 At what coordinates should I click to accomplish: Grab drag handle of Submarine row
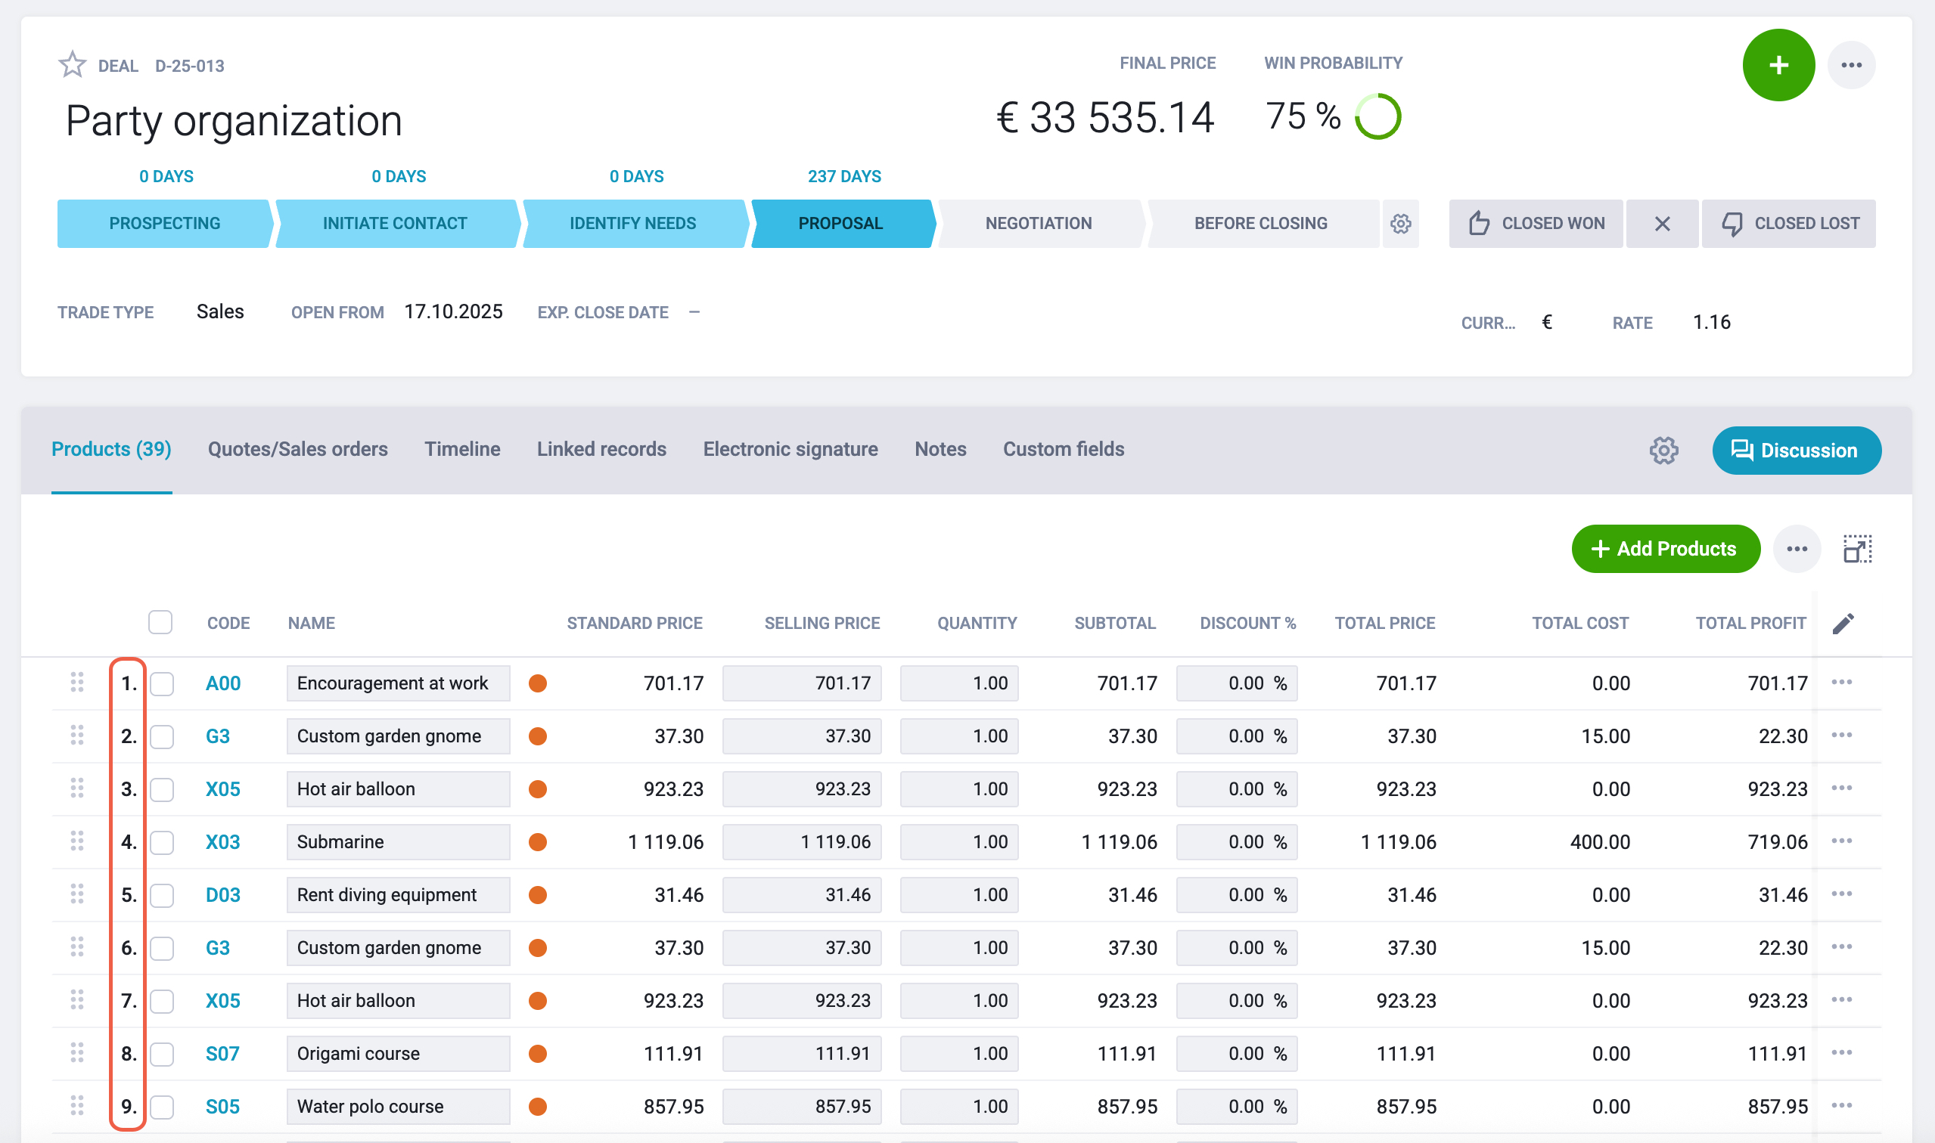pos(77,841)
